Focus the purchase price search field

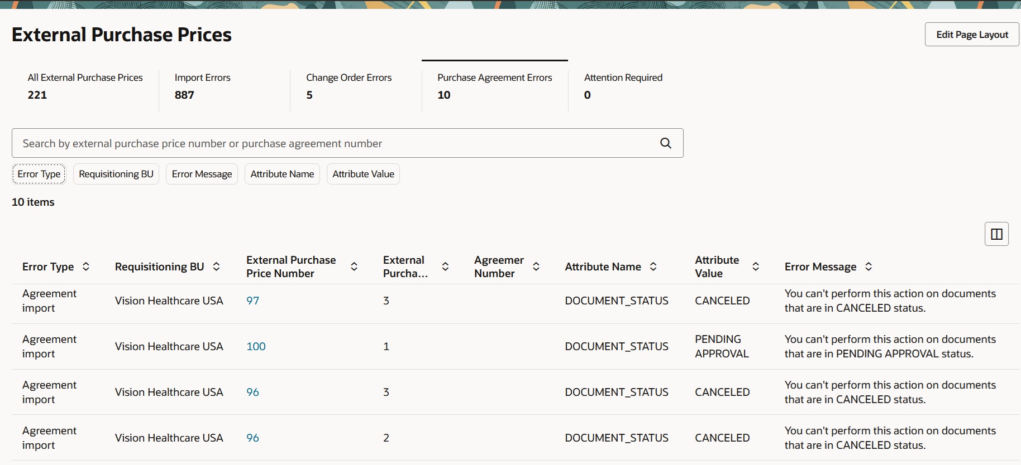(x=335, y=143)
